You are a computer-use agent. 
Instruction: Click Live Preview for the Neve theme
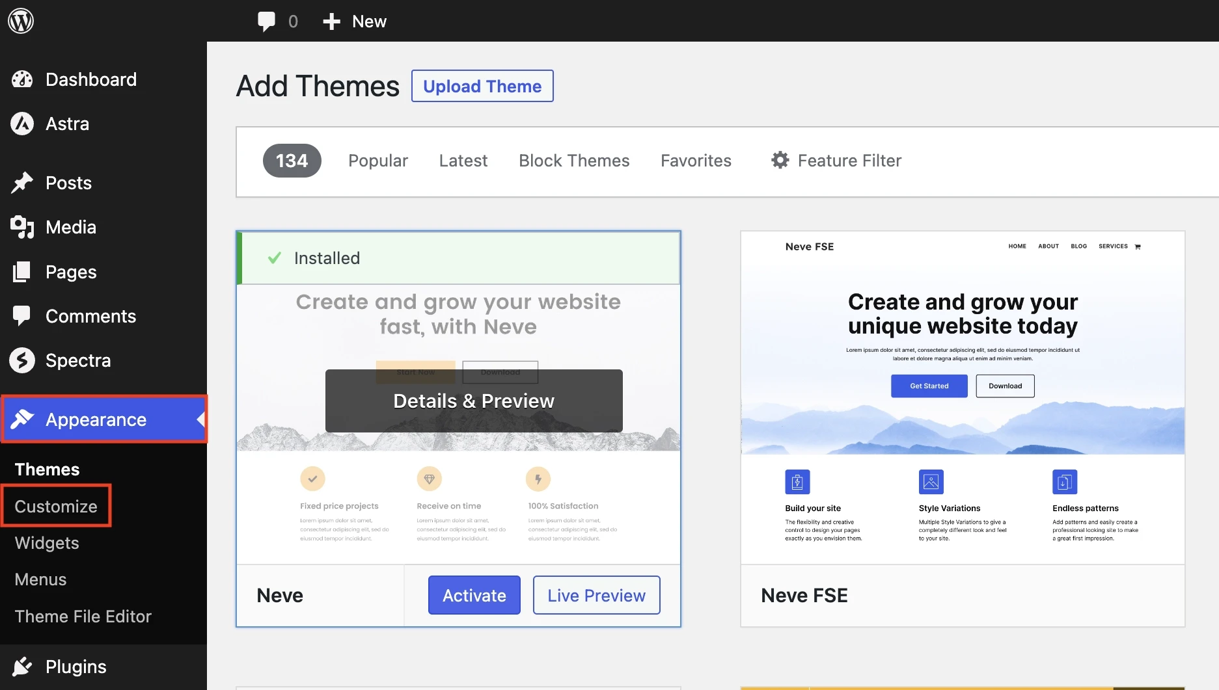coord(597,595)
